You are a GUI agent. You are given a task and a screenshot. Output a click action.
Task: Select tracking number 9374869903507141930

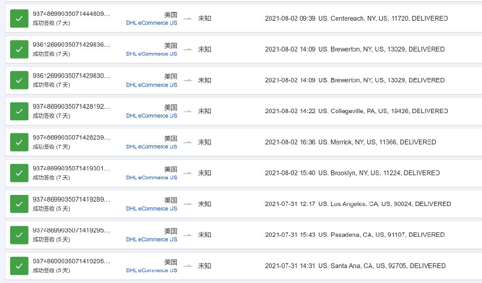(71, 168)
